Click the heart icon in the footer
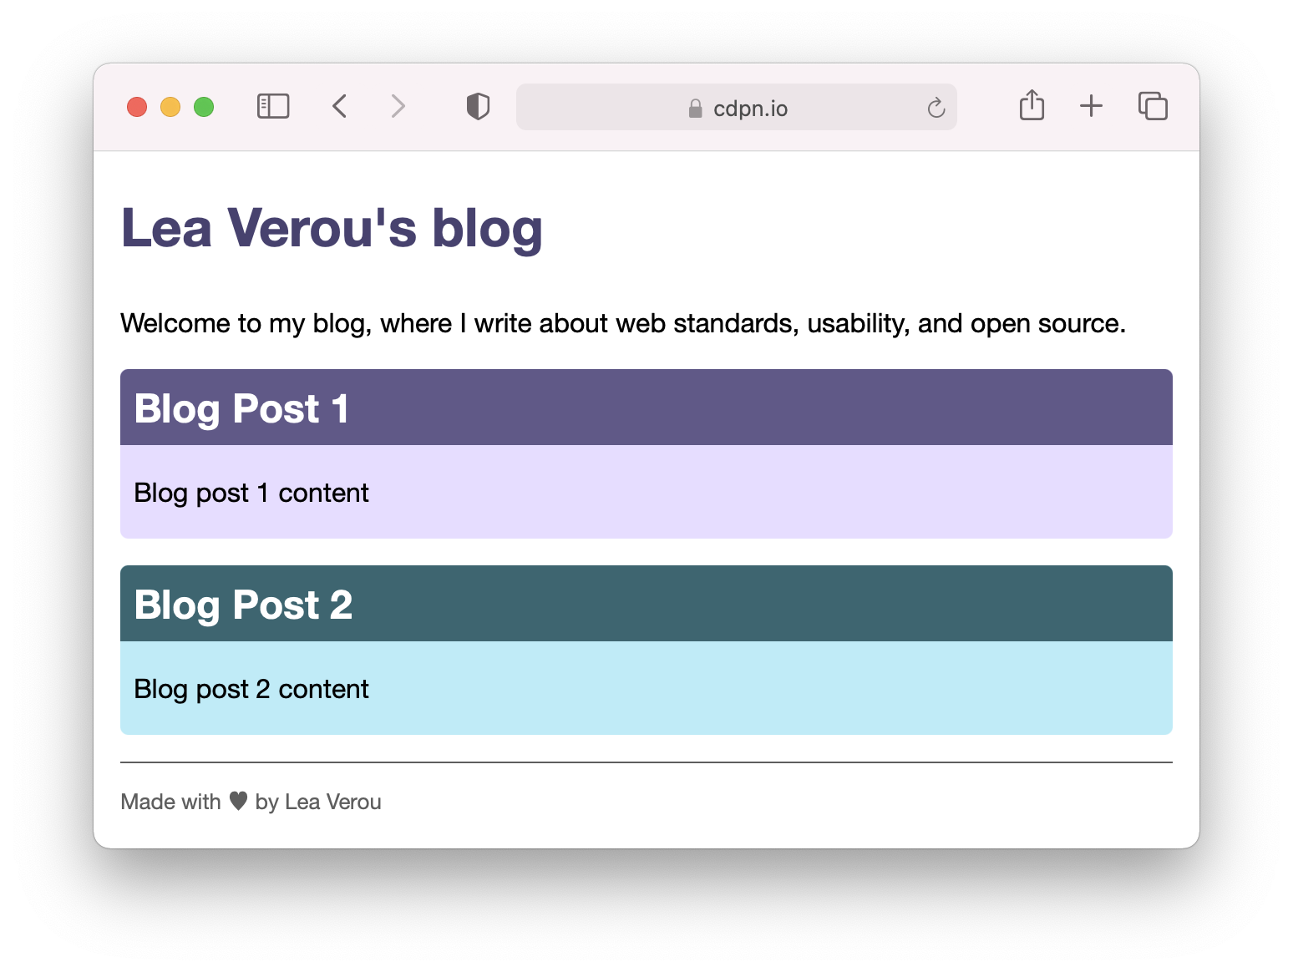Image resolution: width=1293 pixels, height=972 pixels. pyautogui.click(x=238, y=801)
